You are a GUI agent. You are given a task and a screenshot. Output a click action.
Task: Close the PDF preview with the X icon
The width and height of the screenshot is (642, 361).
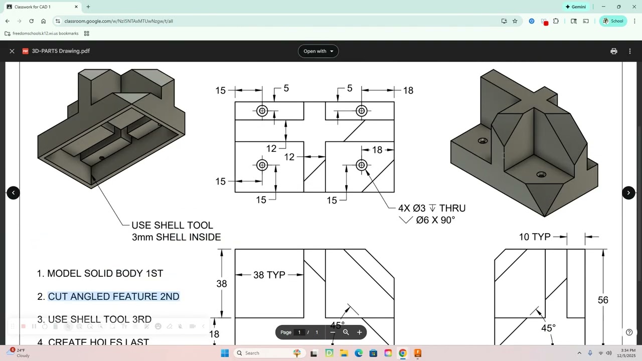click(12, 51)
